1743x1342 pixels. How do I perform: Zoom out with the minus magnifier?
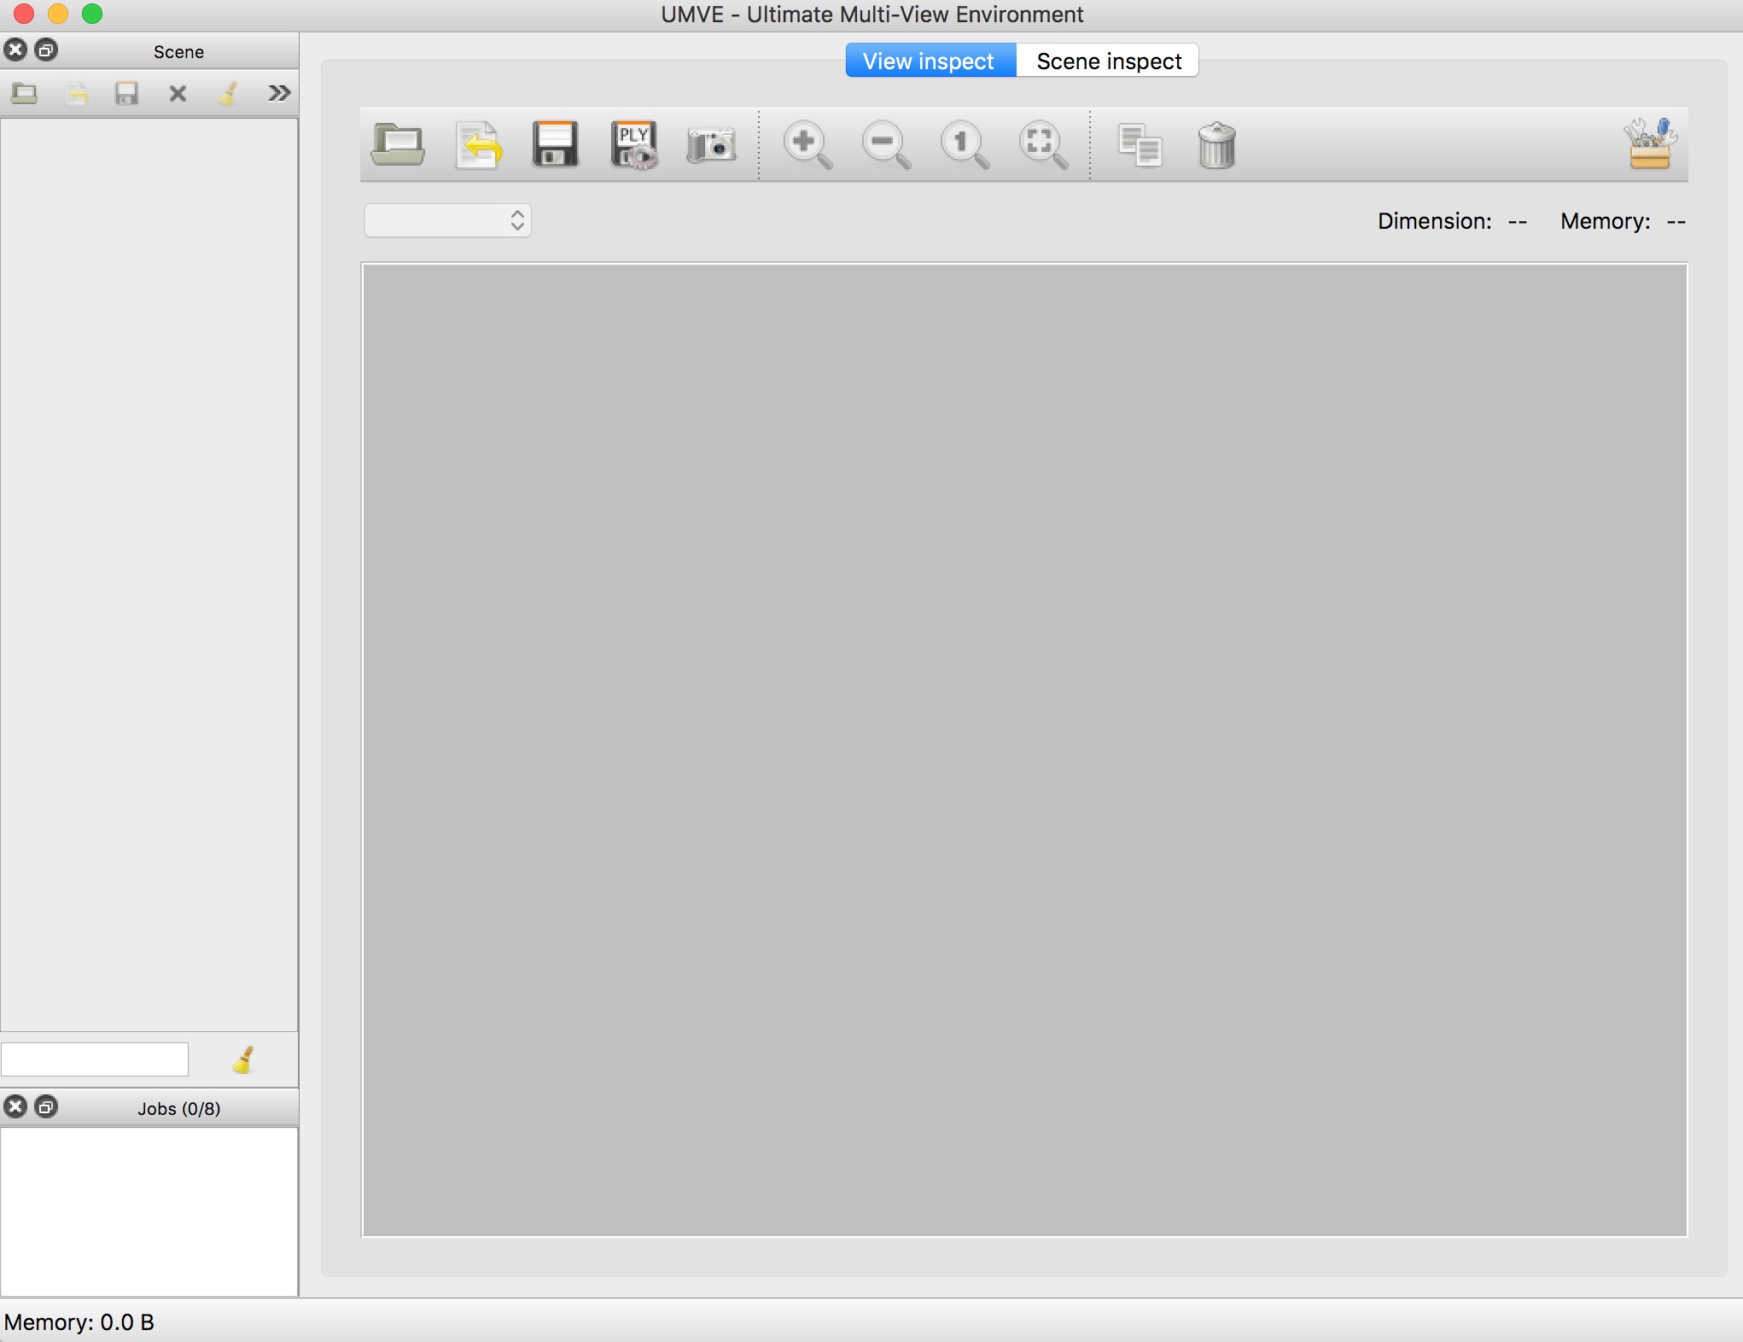pyautogui.click(x=885, y=144)
